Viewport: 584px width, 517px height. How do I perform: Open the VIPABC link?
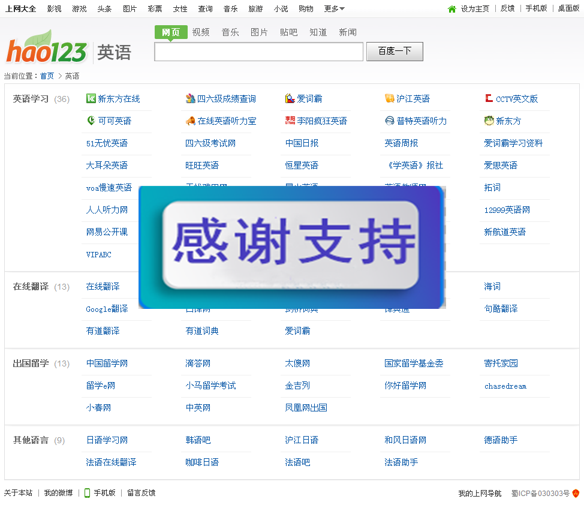[x=99, y=254]
